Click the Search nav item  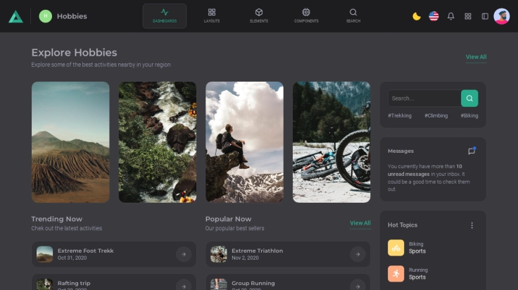(353, 15)
